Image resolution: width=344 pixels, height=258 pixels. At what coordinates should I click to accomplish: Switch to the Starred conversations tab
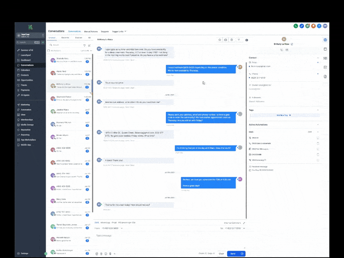[x=79, y=38]
